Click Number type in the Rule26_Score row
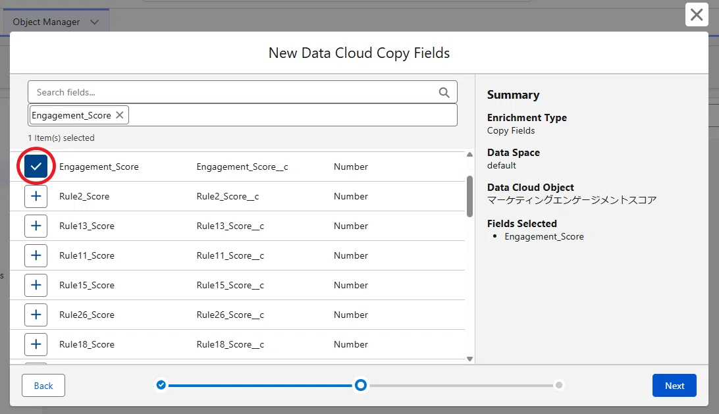Viewport: 719px width, 414px height. [351, 315]
